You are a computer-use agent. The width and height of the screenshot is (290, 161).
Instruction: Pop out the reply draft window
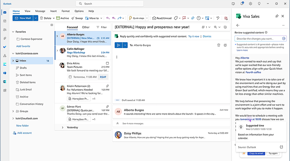pos(225,45)
